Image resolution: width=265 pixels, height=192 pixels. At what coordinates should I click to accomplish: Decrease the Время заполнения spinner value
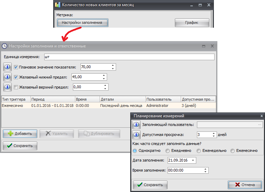point(206,172)
